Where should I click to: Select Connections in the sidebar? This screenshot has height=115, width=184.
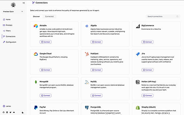pos(9,36)
